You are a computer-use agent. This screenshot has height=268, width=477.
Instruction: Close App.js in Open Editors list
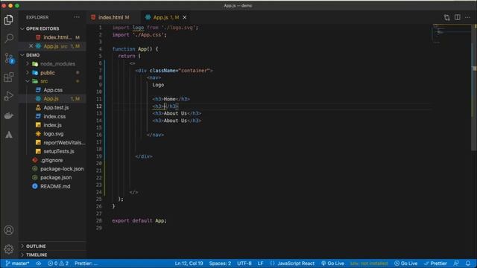[31, 46]
